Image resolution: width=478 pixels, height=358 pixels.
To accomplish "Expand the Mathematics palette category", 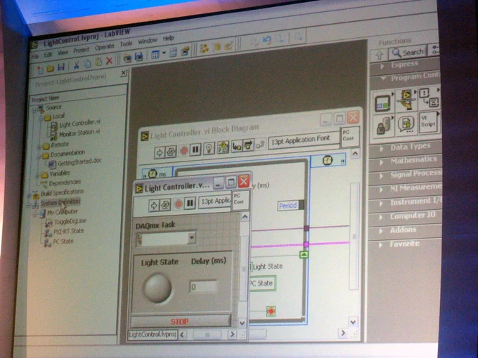I will coord(382,162).
